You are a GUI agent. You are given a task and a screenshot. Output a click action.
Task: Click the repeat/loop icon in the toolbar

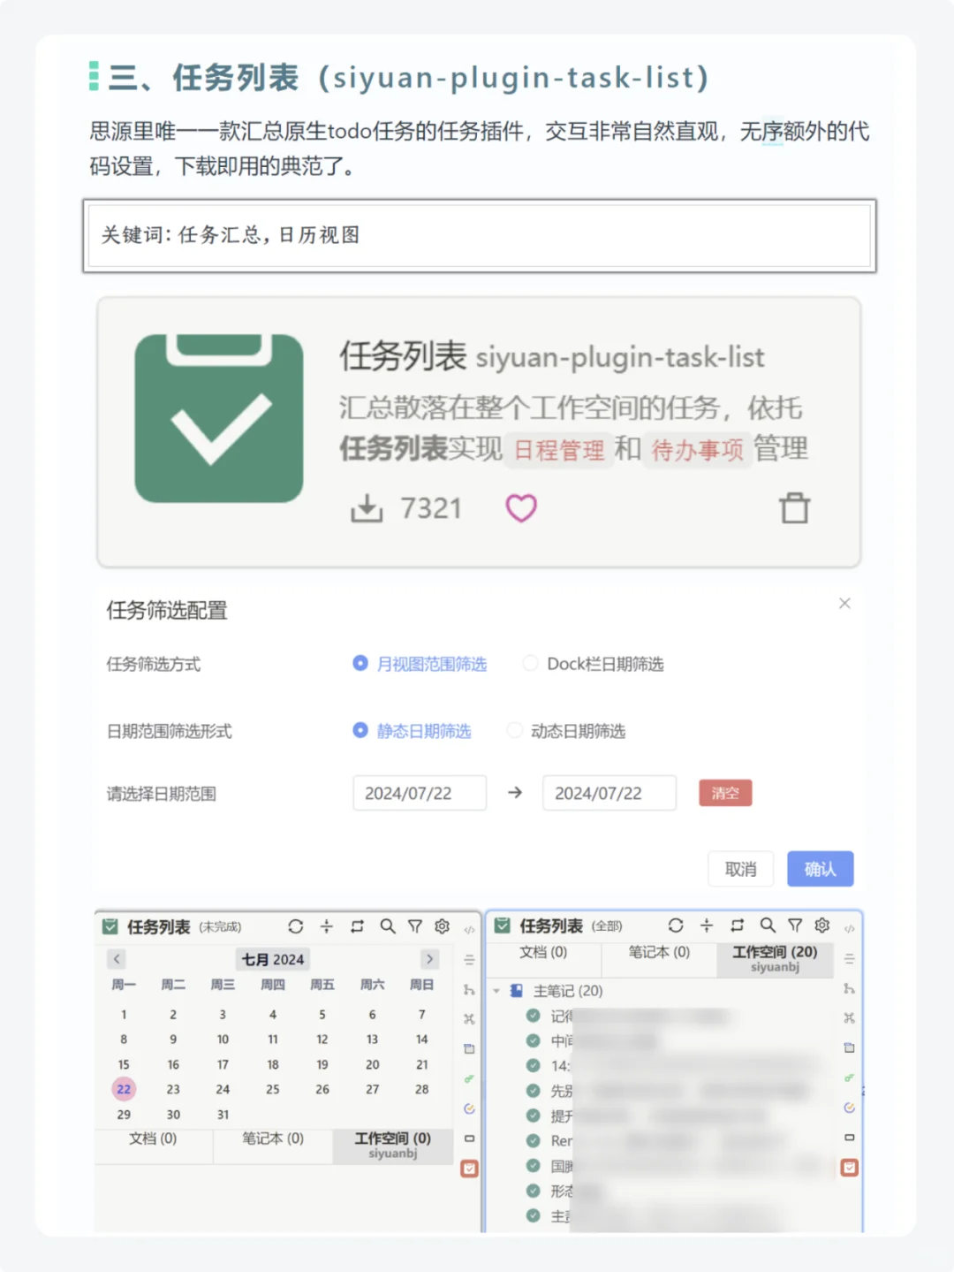(357, 926)
